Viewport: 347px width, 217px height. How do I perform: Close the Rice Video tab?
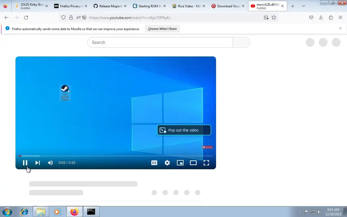coord(204,6)
